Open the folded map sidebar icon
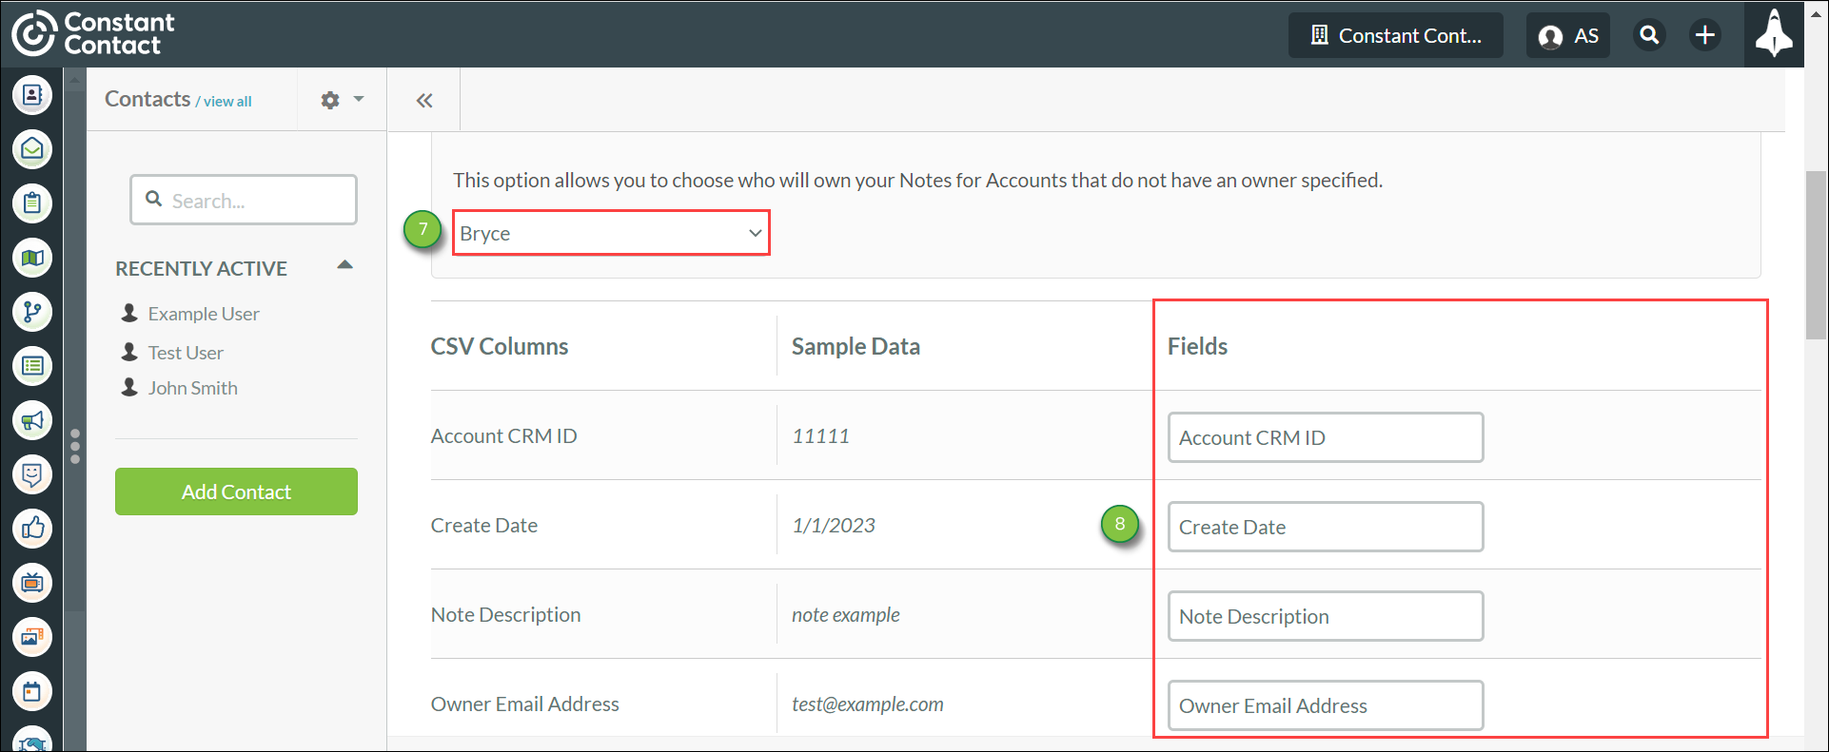The height and width of the screenshot is (752, 1829). point(32,258)
